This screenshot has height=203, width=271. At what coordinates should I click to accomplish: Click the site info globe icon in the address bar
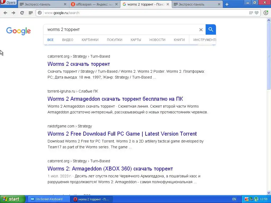[40, 13]
